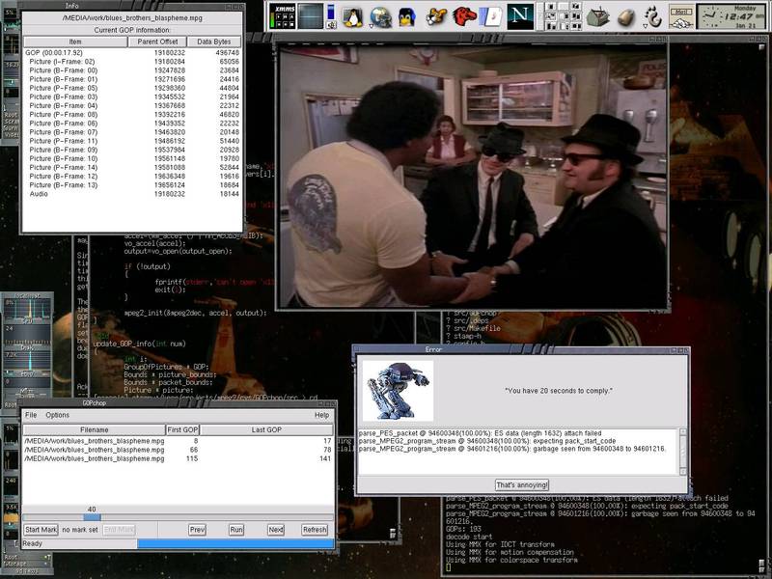The width and height of the screenshot is (772, 579).
Task: Select the "Picture (P-Frame: 05)" row
Action: point(132,88)
